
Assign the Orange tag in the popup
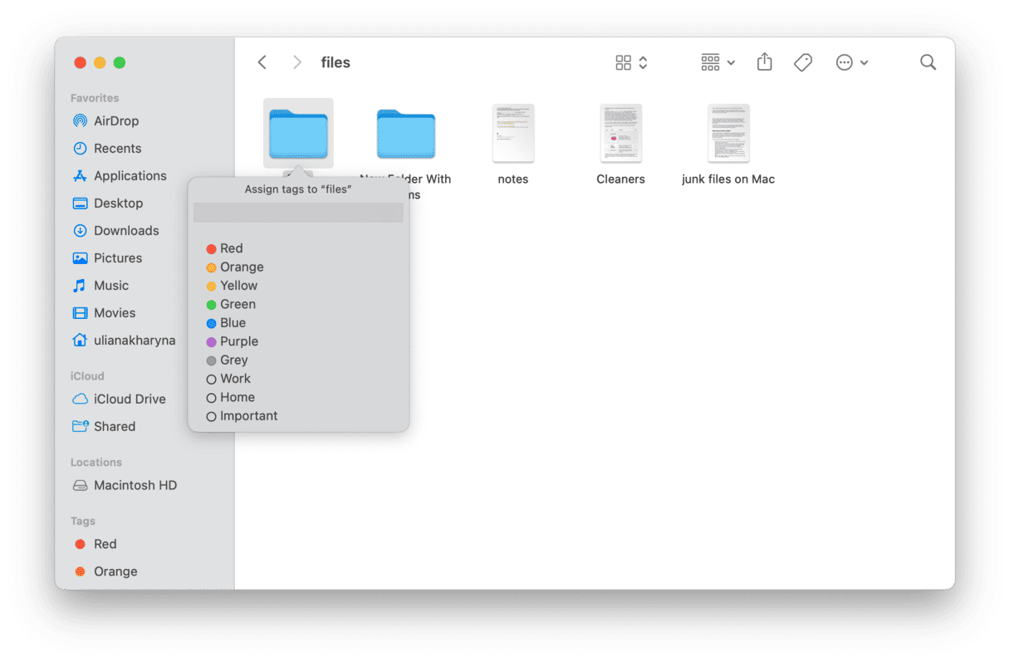(235, 267)
